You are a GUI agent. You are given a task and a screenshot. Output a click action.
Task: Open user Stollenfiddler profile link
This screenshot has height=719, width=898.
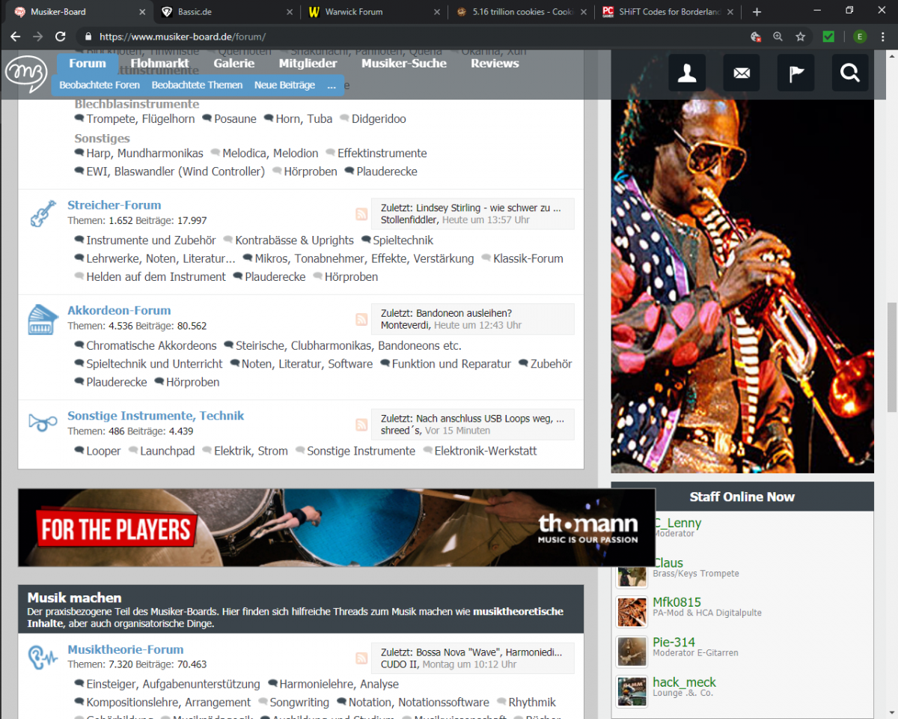[410, 220]
